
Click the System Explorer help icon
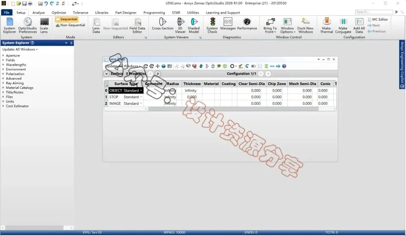click(32, 43)
